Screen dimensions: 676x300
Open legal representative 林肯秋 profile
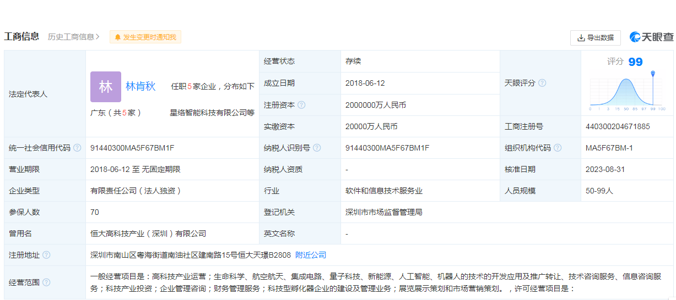click(140, 86)
